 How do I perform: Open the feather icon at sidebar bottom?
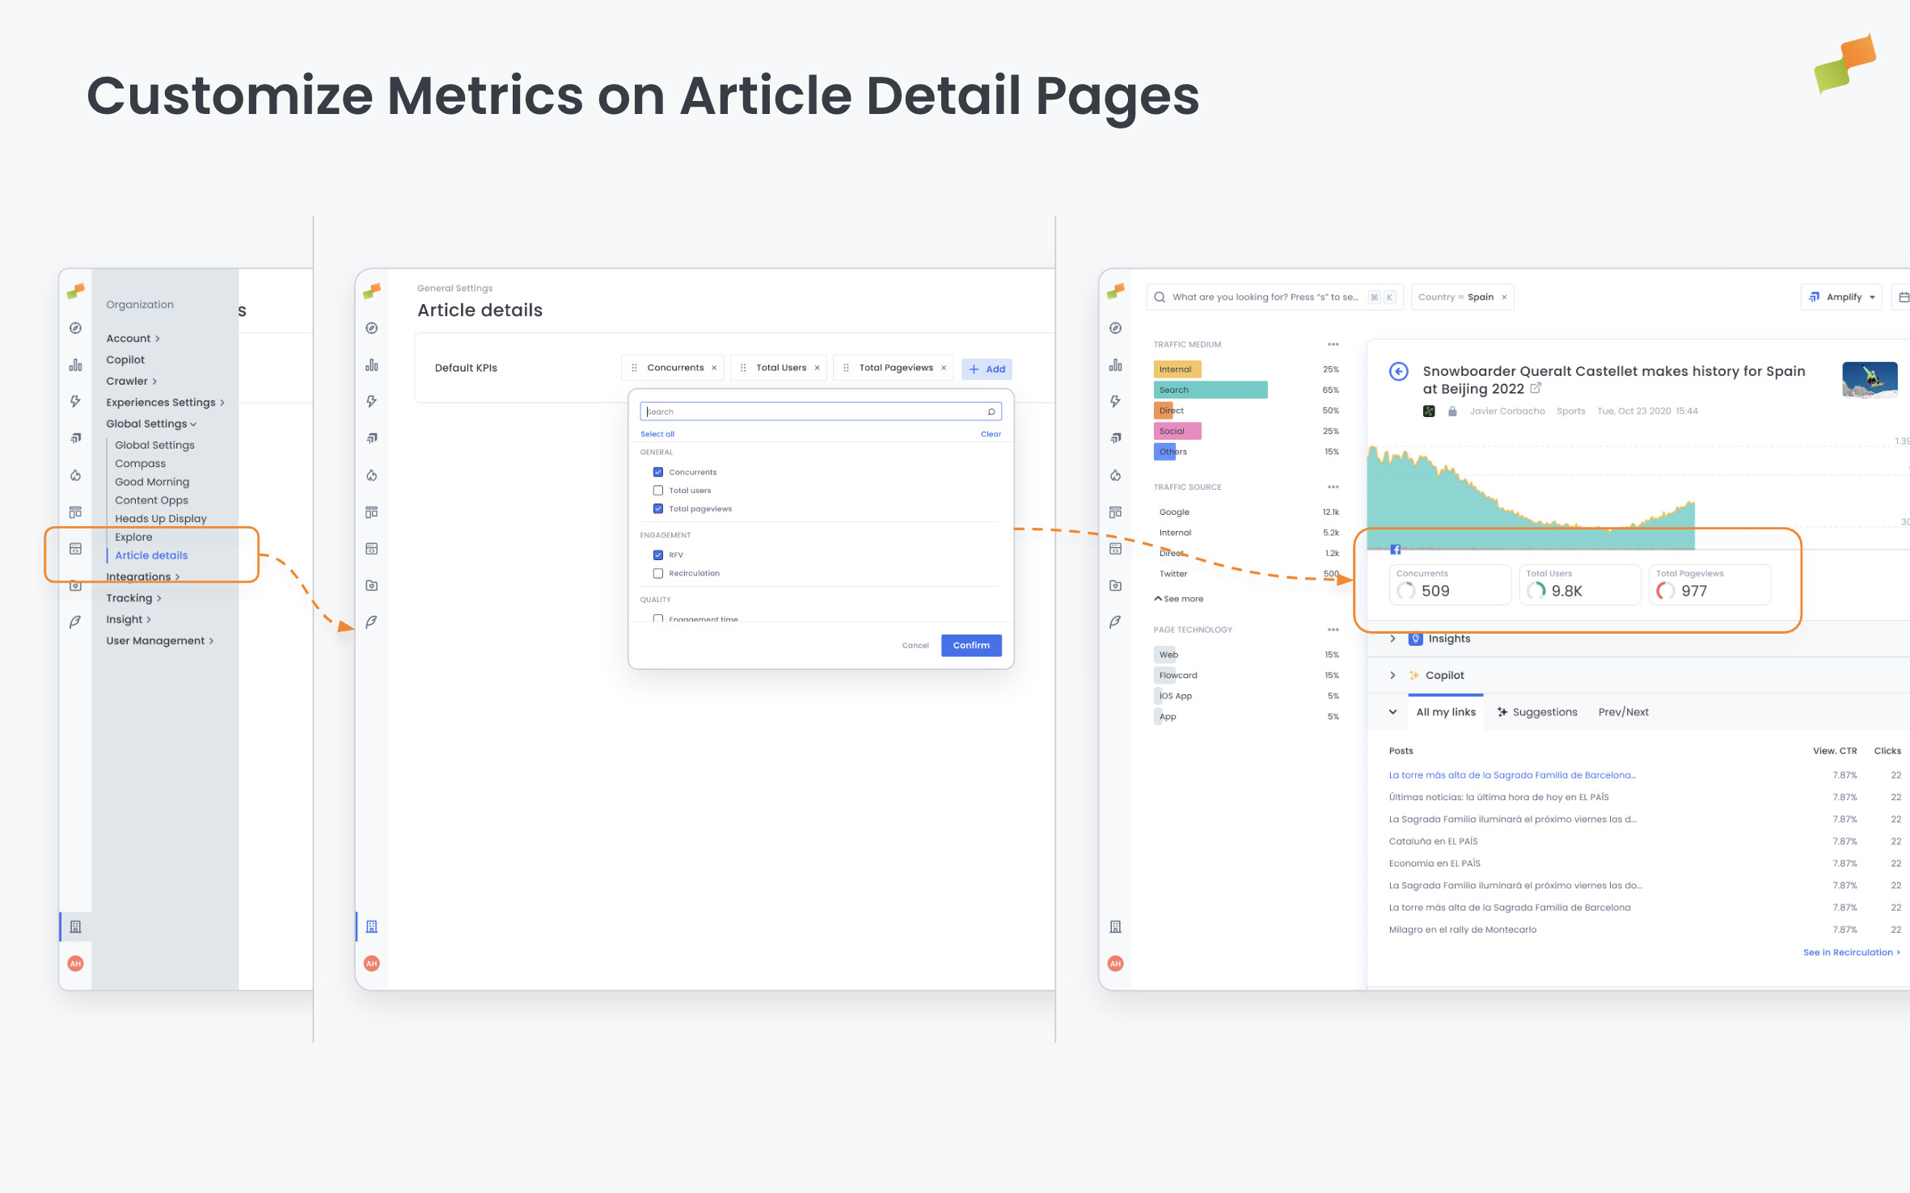75,622
